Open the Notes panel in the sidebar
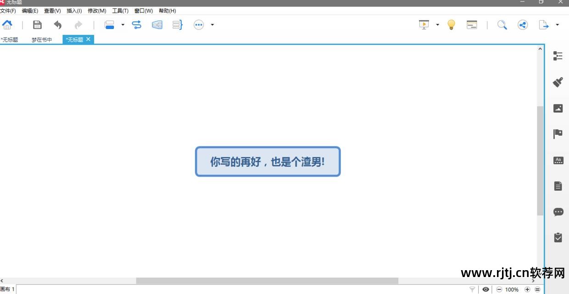569x294 pixels. tap(558, 185)
